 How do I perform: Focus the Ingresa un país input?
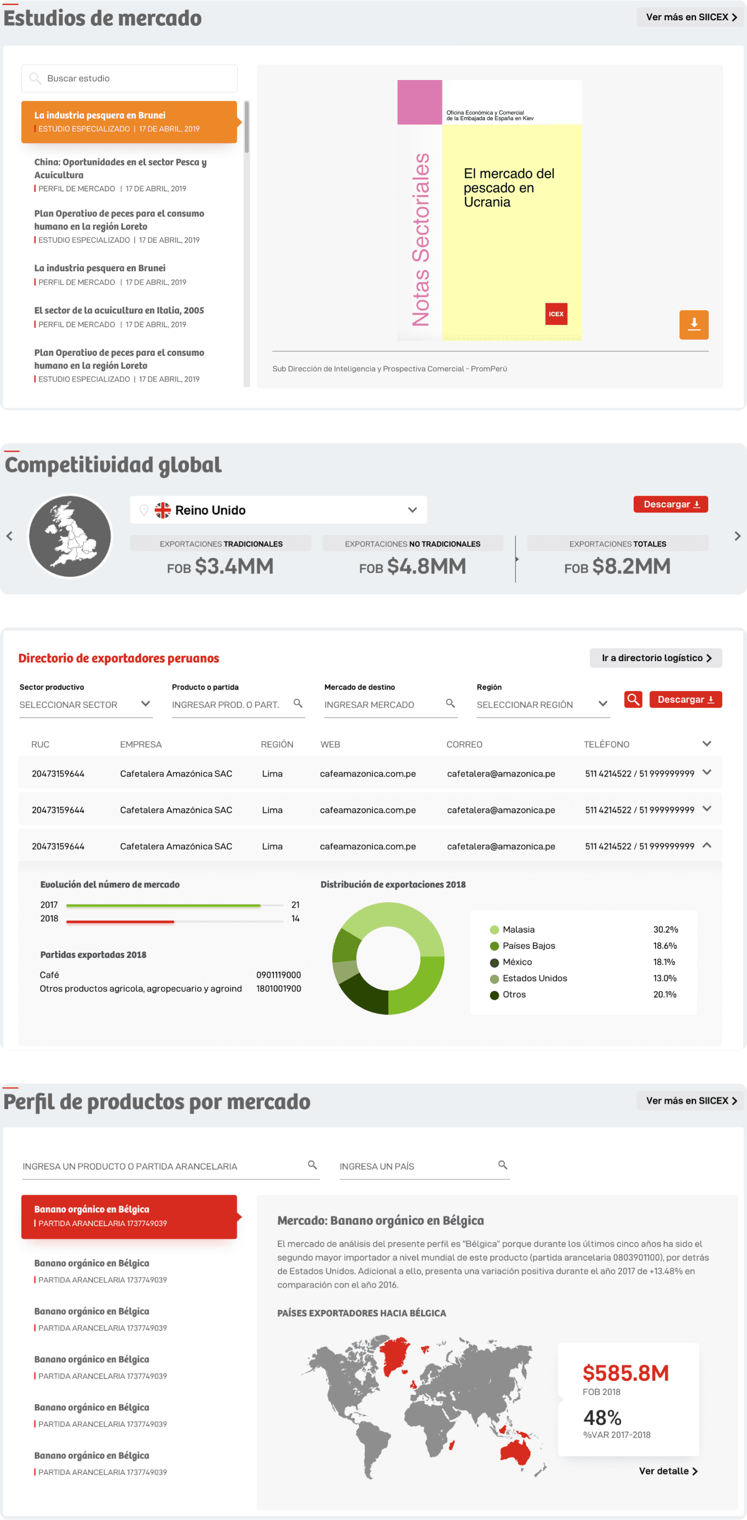(424, 1166)
